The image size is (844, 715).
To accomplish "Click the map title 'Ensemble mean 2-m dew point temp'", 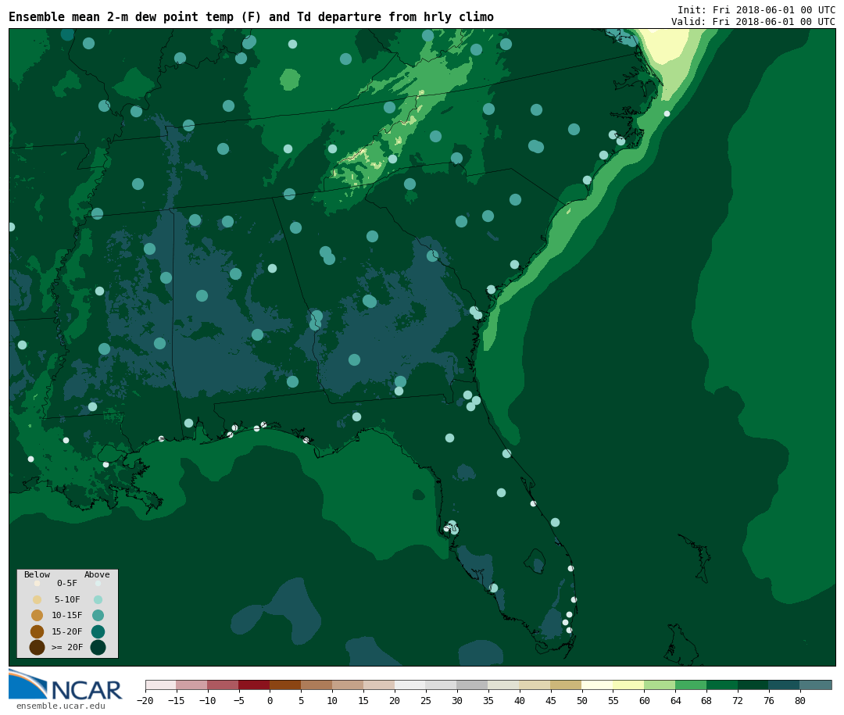I will pyautogui.click(x=121, y=17).
